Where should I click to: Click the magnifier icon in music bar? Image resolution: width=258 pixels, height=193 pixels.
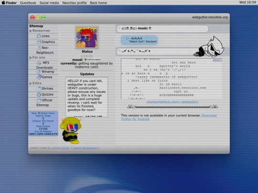(119, 28)
